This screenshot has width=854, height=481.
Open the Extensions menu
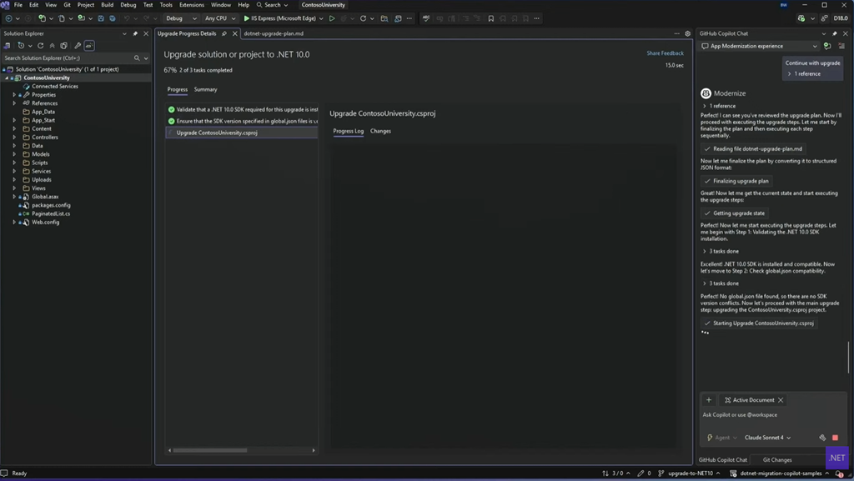pos(191,5)
